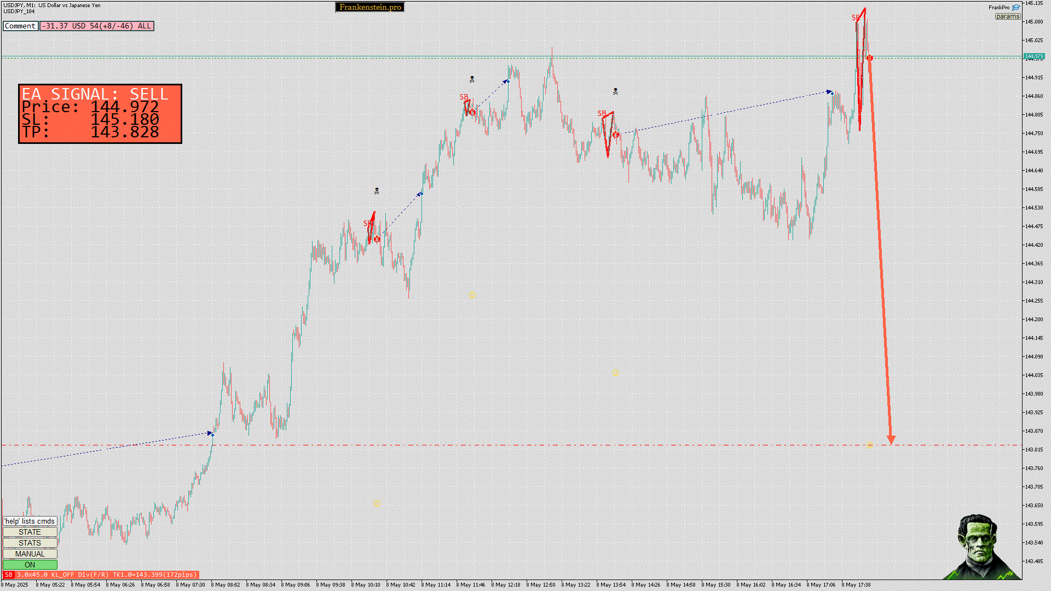Image resolution: width=1051 pixels, height=591 pixels.
Task: Click the SB label near the 11:46 signal
Action: (x=464, y=97)
